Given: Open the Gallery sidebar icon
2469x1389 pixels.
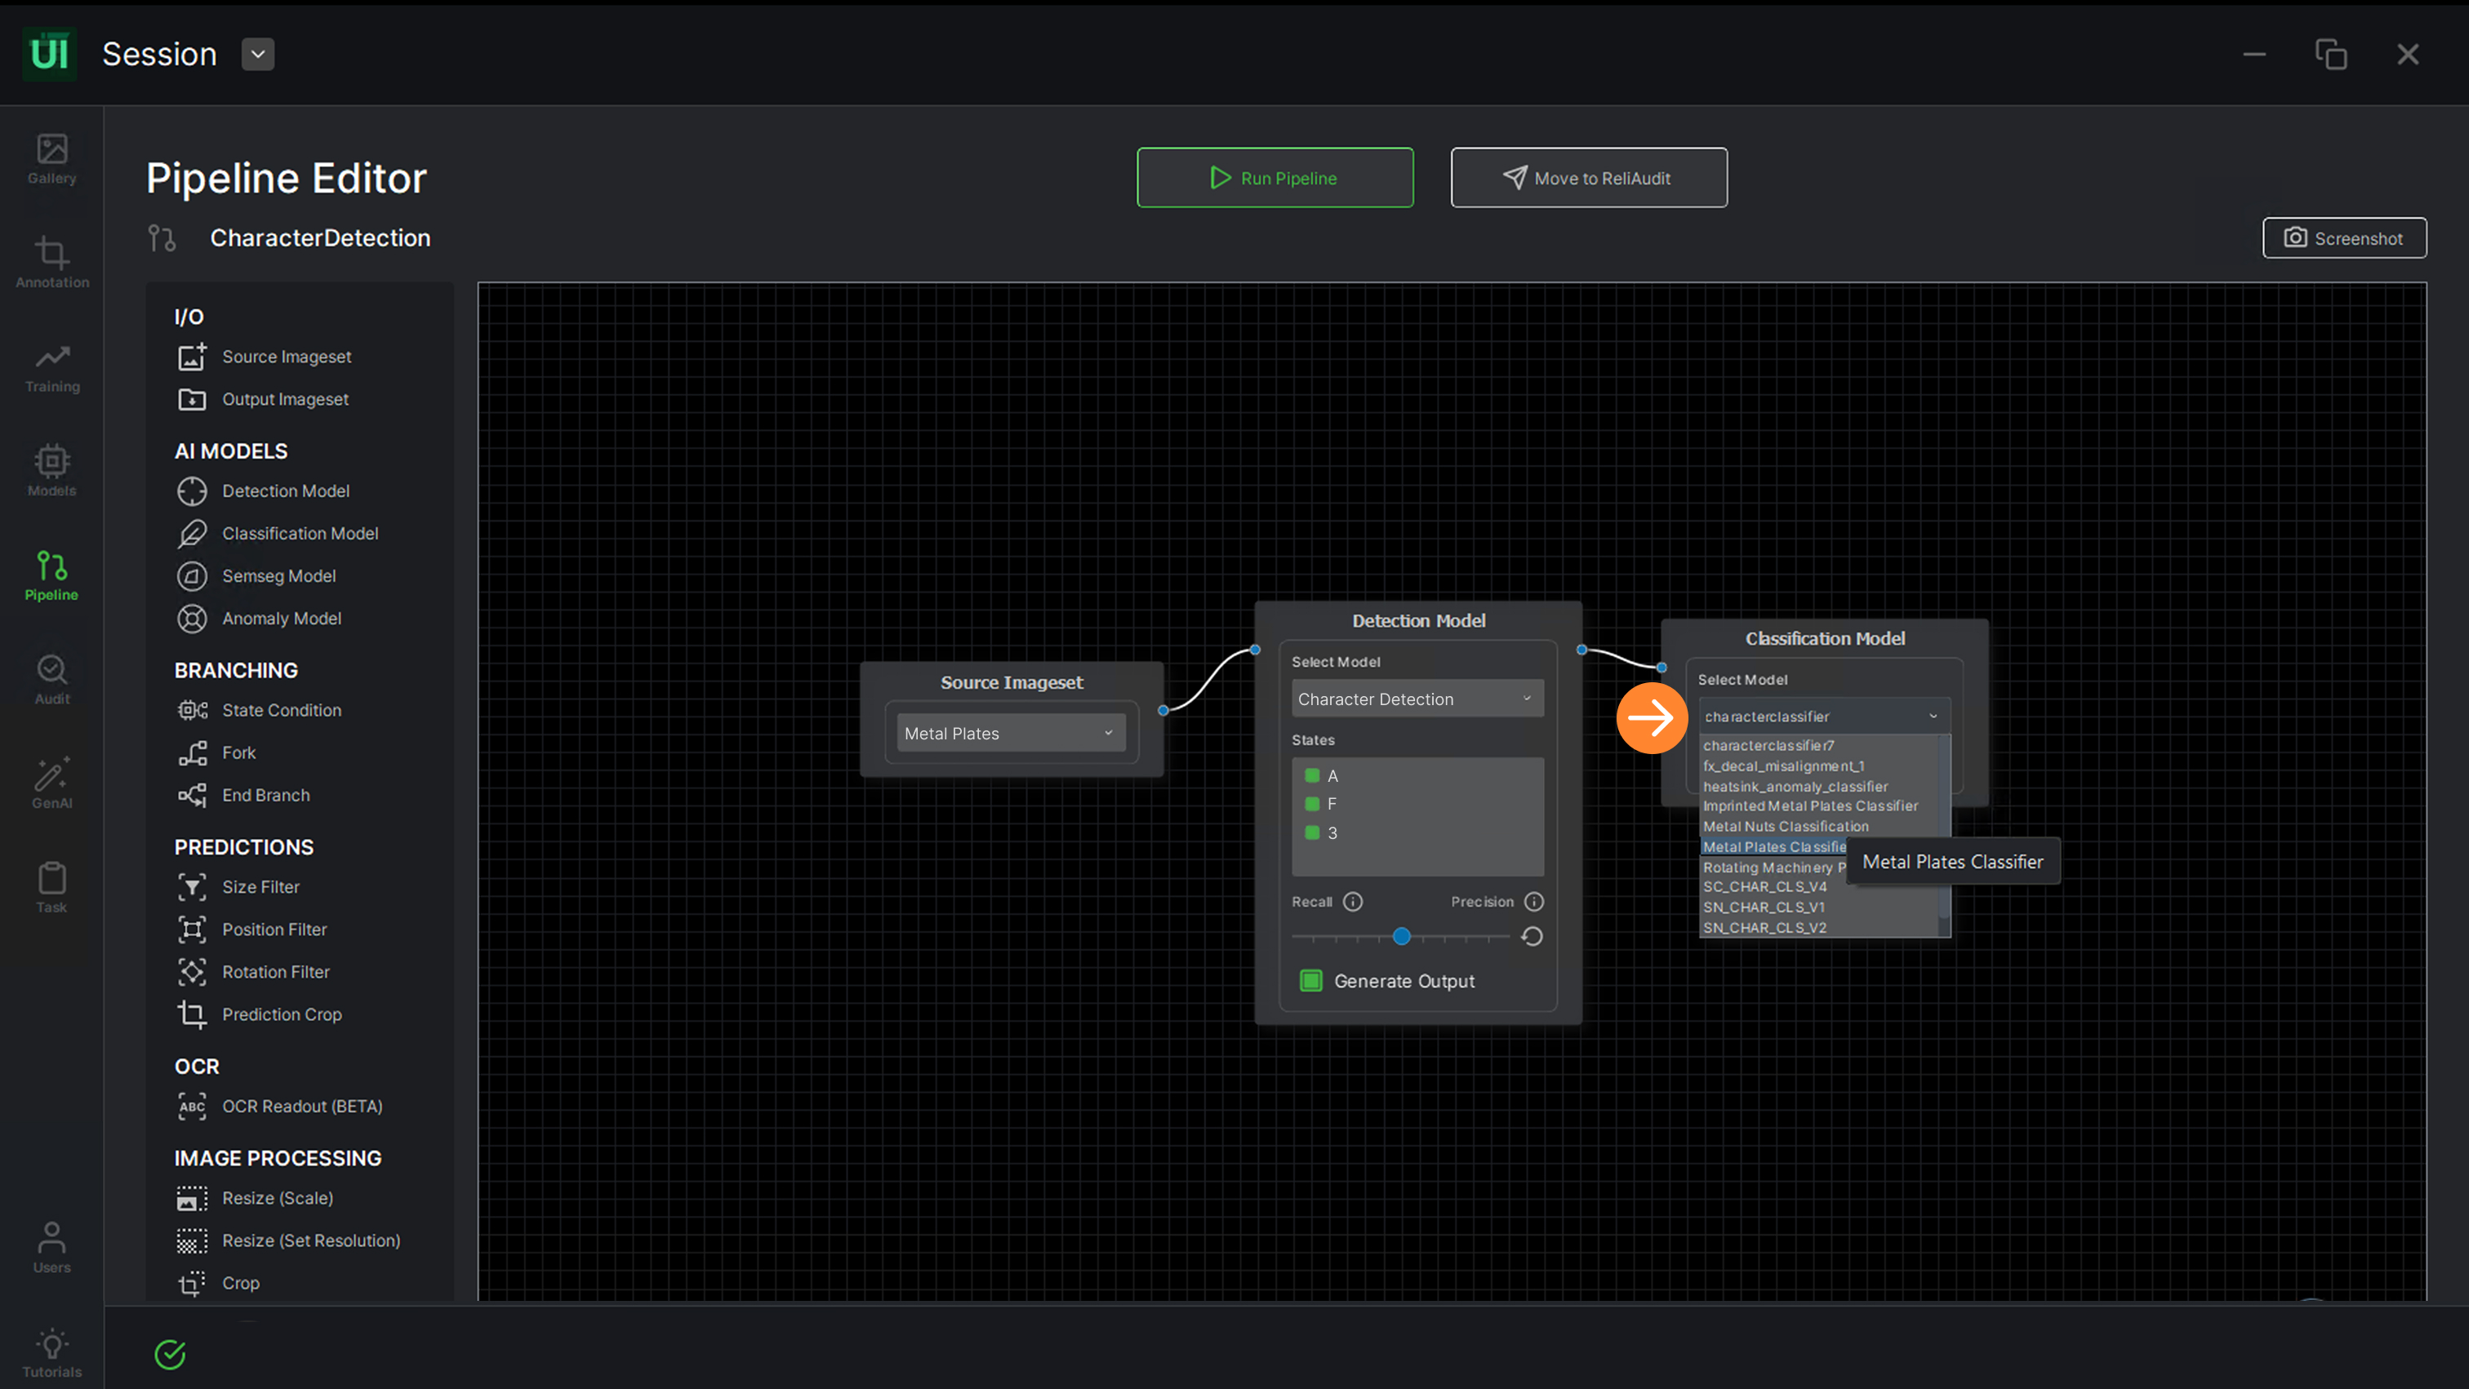Looking at the screenshot, I should 51,159.
